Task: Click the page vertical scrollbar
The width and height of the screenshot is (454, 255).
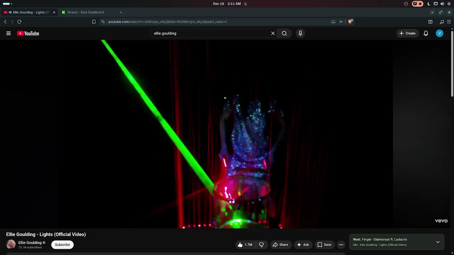Action: click(452, 64)
